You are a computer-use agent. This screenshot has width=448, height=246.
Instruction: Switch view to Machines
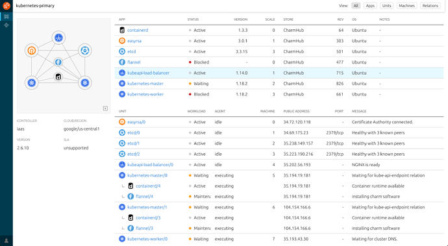[407, 6]
